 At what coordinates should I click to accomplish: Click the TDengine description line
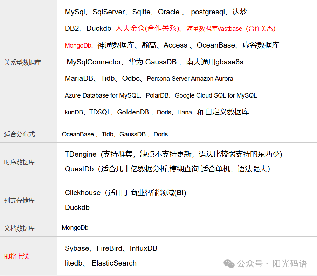pyautogui.click(x=173, y=154)
